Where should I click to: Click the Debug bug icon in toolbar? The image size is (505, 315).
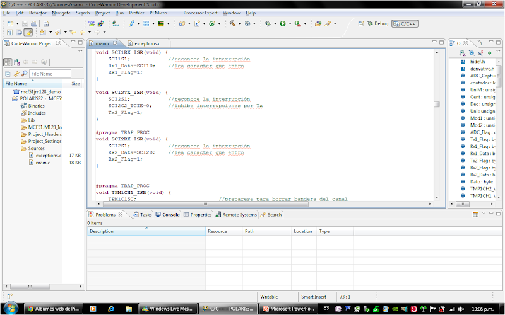[x=268, y=23]
